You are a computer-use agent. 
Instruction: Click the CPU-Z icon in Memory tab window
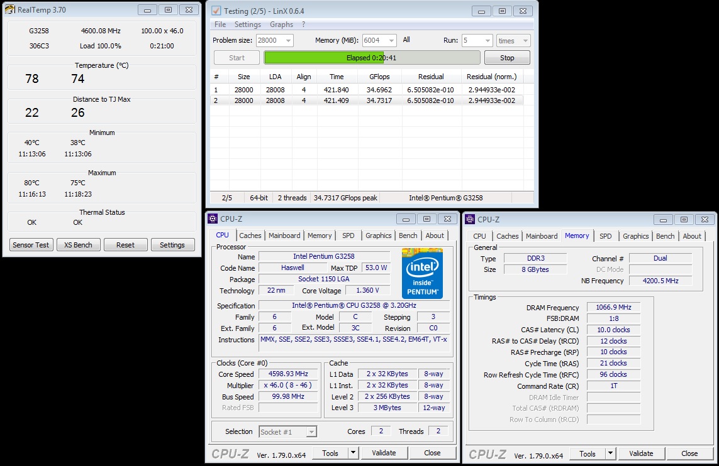[470, 219]
